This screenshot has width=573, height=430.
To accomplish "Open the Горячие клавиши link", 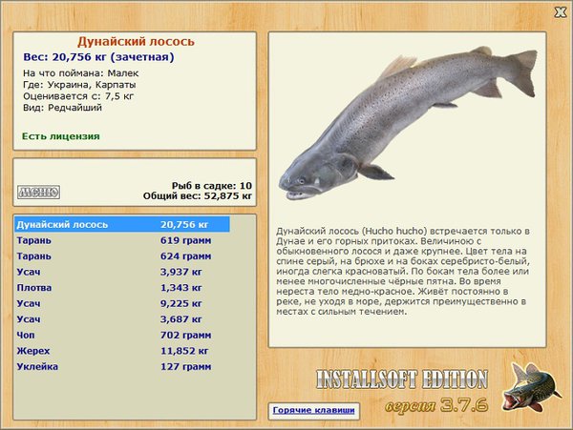I will point(313,410).
